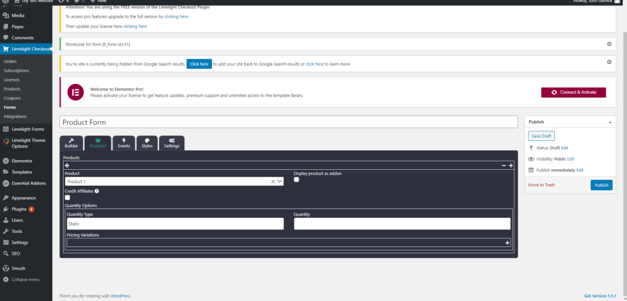Screen dimensions: 627x301
Task: Open Products submenu item in sidebar
Action: coord(12,89)
